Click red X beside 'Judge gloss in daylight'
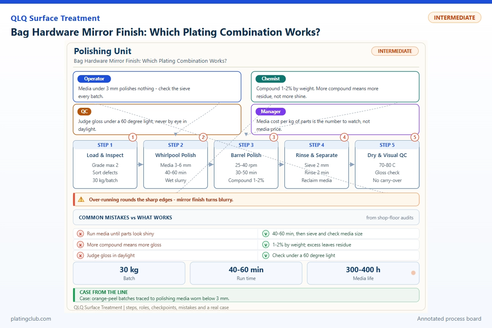Viewport: 492px width, 328px height. tap(80, 255)
